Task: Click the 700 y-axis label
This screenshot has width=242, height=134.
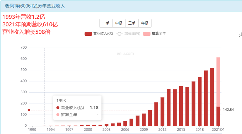Action: click(x=24, y=48)
